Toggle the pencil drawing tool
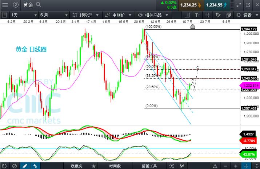Screen dimensions: 260x169 tap(25, 166)
